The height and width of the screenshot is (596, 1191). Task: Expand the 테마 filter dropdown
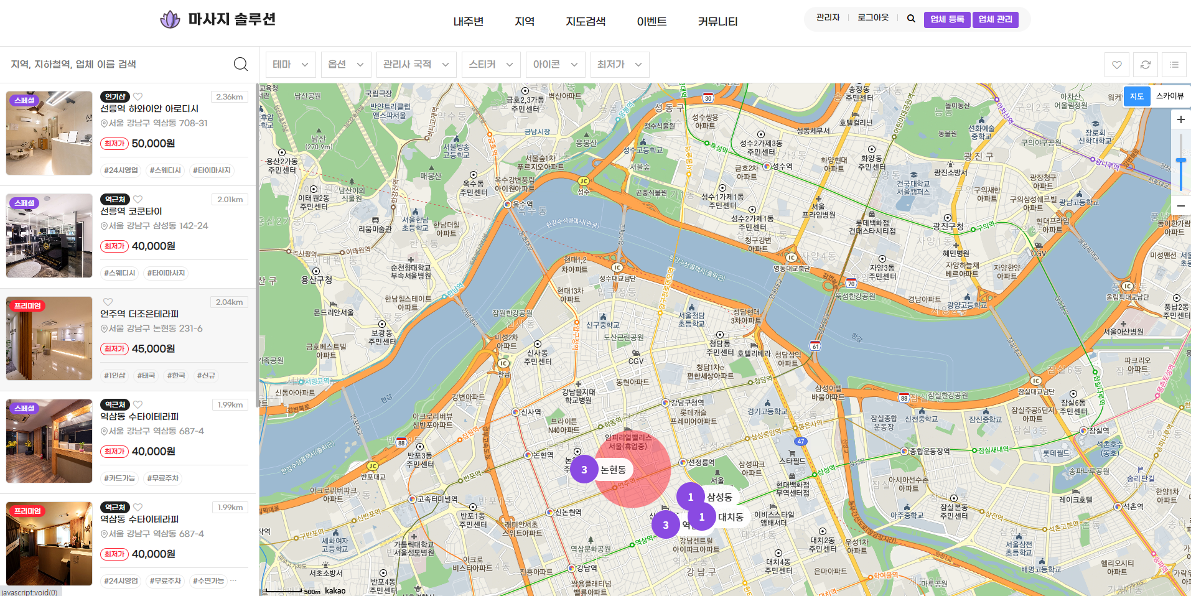pyautogui.click(x=291, y=65)
